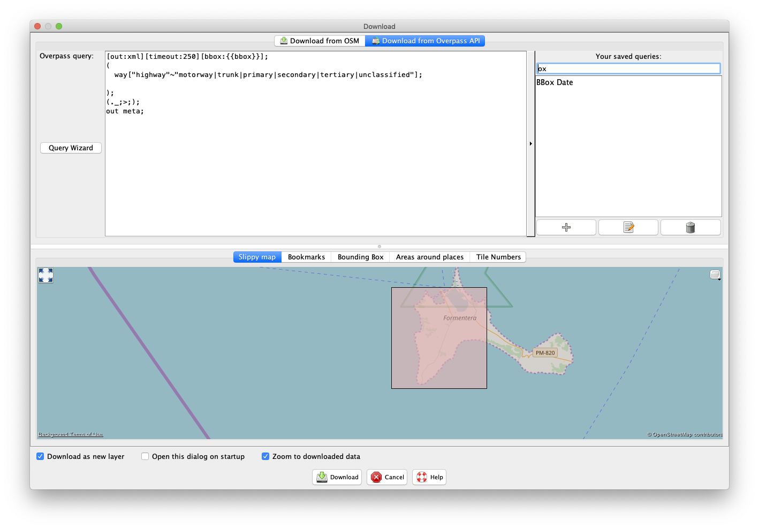Cancel the download dialog
759x529 pixels.
click(387, 477)
